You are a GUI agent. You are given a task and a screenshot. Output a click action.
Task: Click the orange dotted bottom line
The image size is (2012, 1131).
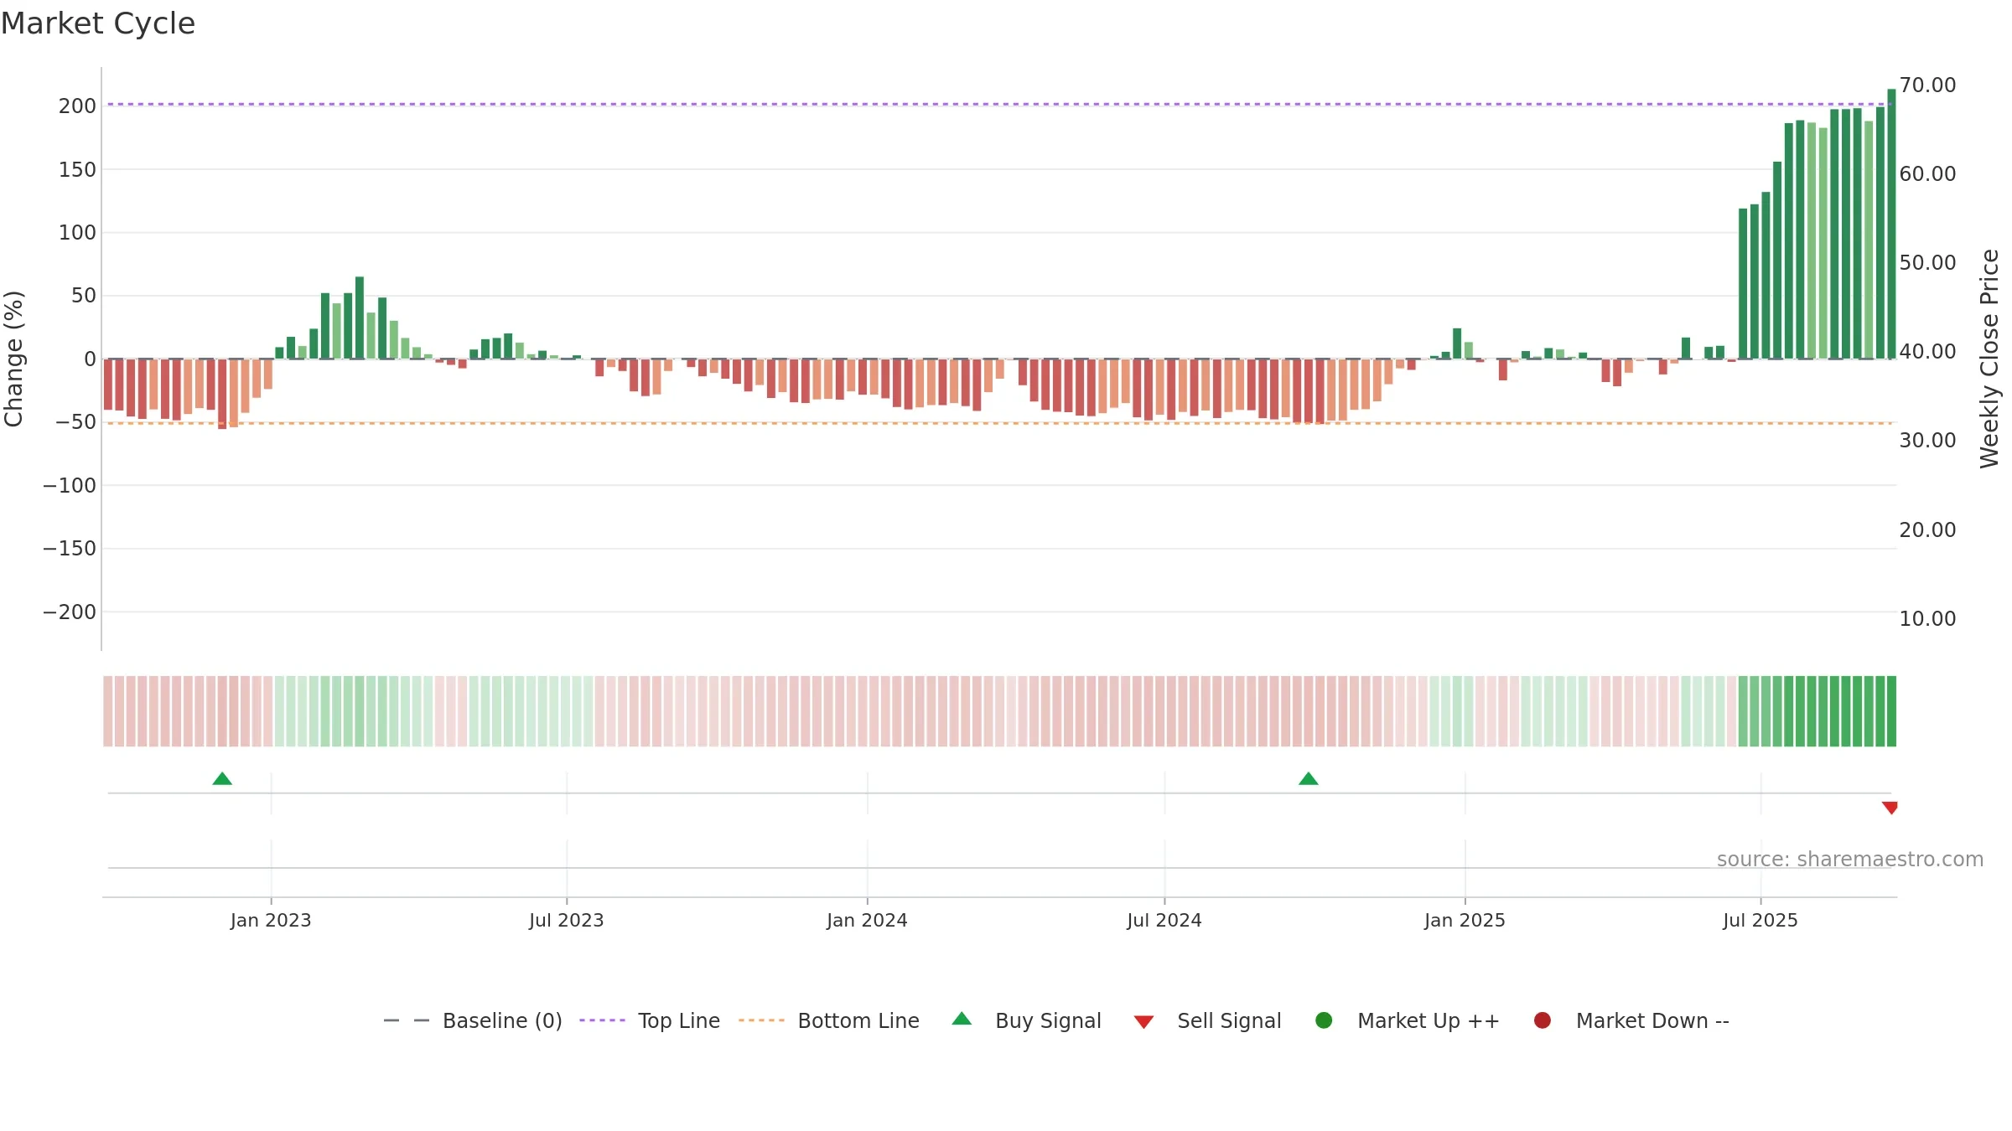click(x=999, y=423)
